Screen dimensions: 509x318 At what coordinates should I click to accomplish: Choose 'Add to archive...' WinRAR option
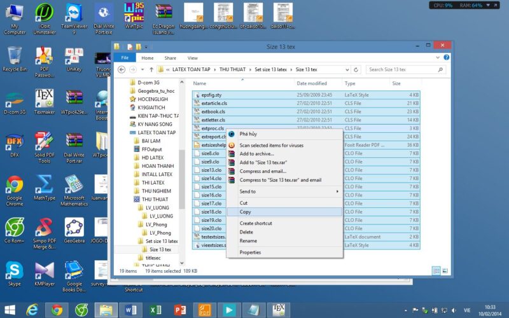pyautogui.click(x=256, y=154)
